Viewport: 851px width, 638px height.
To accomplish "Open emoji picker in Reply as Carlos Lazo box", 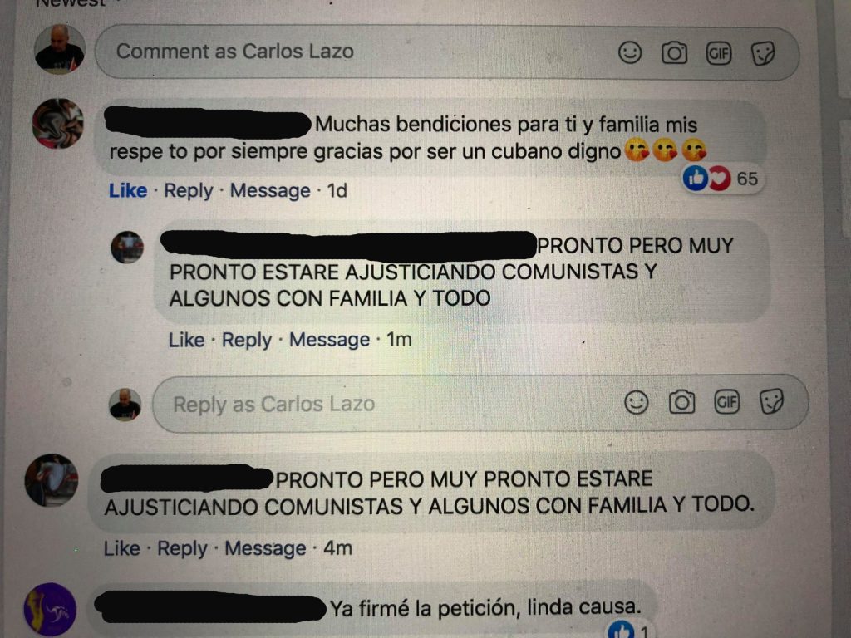I will pyautogui.click(x=636, y=403).
